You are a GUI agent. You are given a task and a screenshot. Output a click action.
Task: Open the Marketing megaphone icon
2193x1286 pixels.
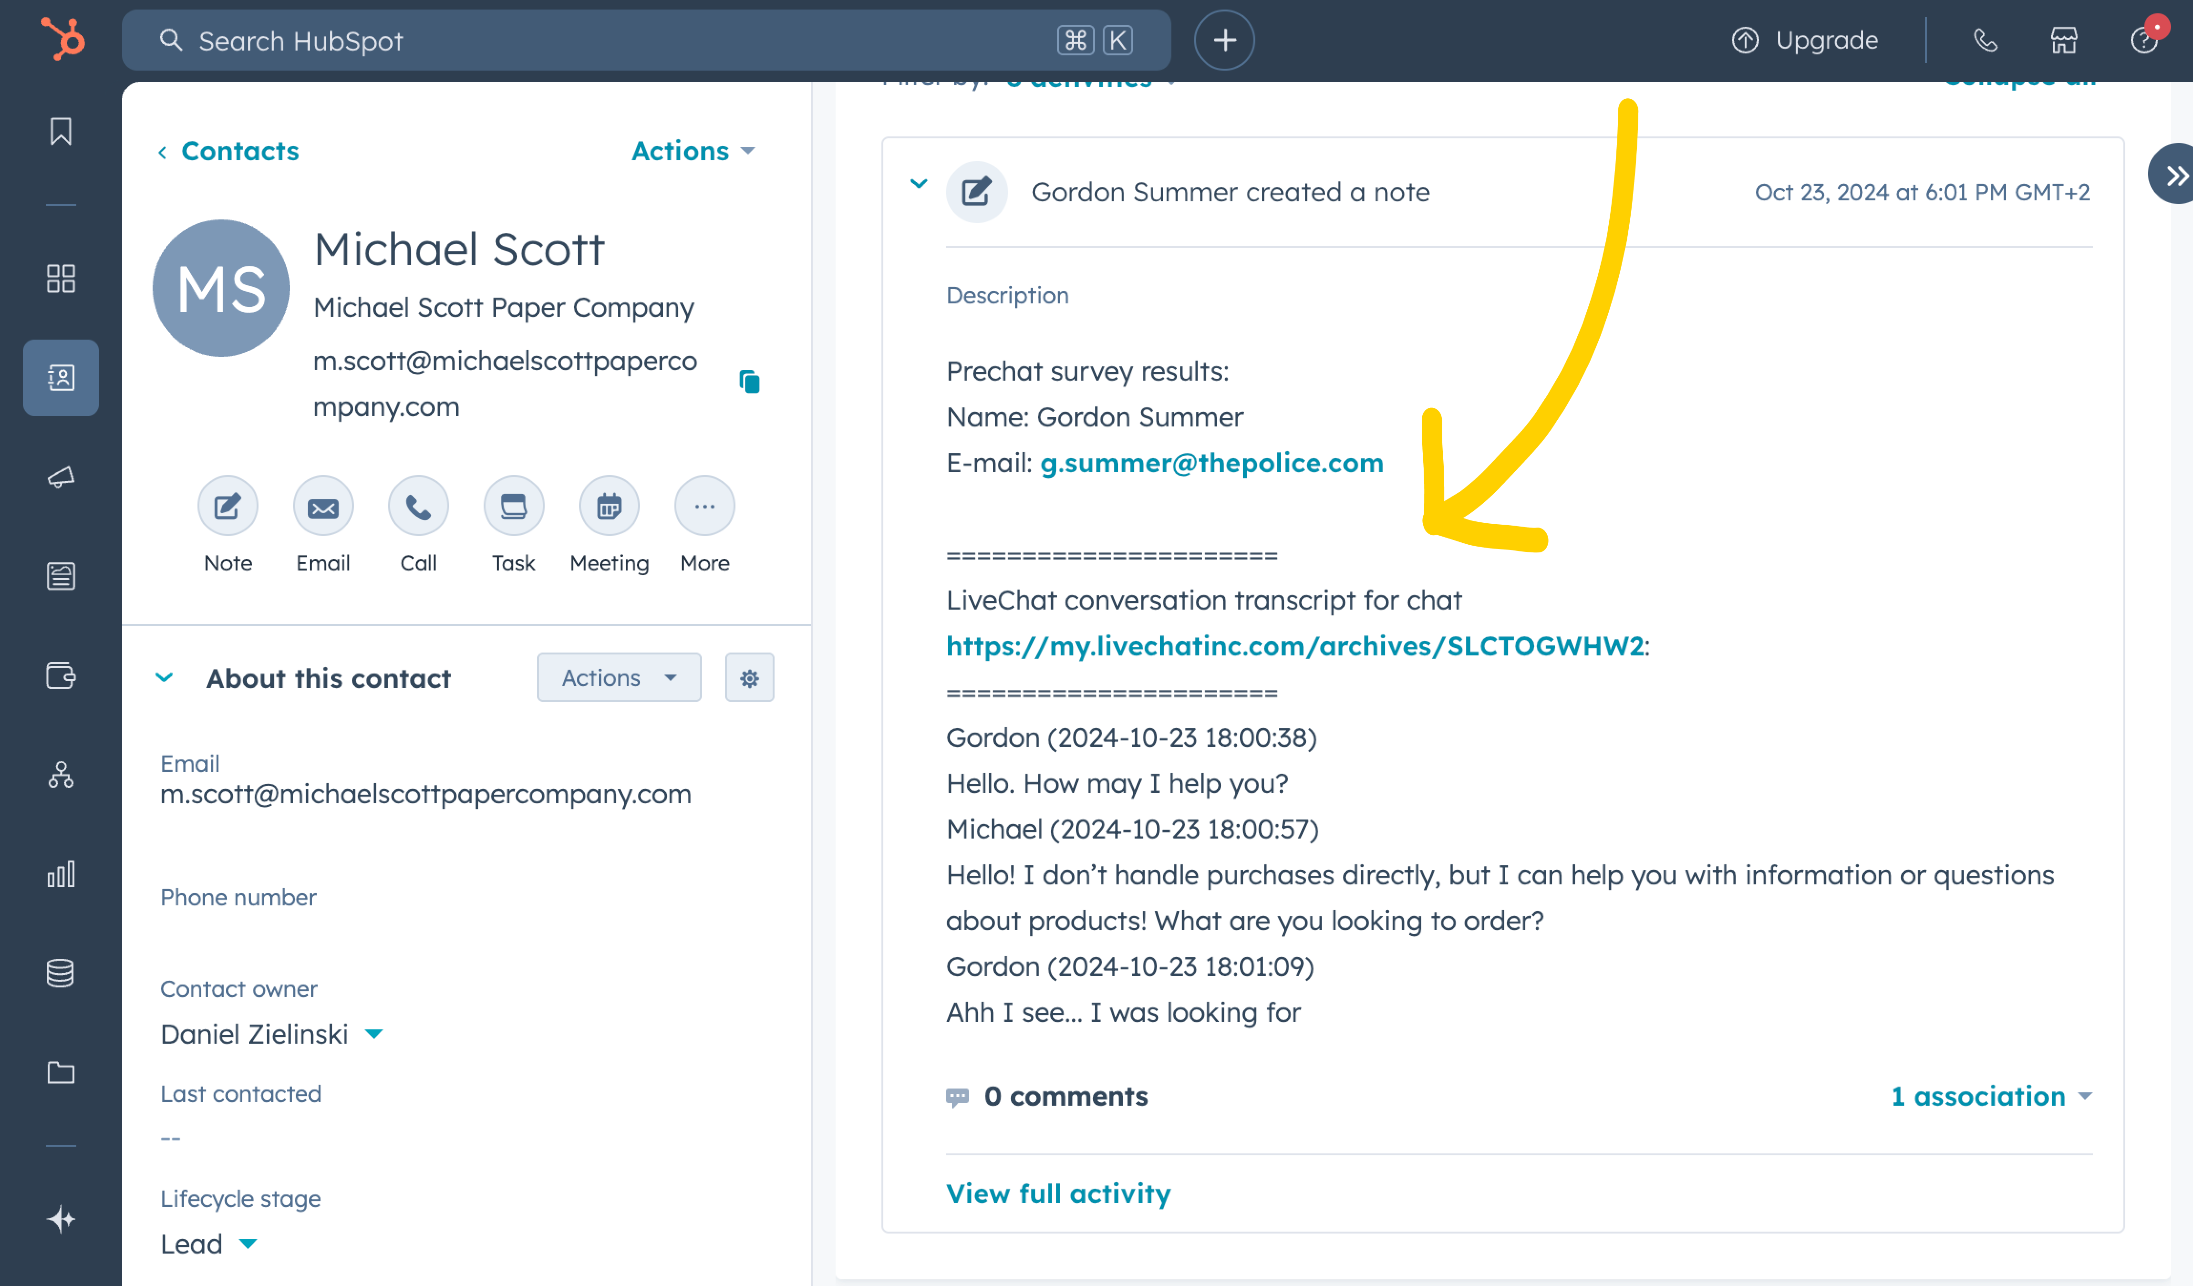coord(61,477)
